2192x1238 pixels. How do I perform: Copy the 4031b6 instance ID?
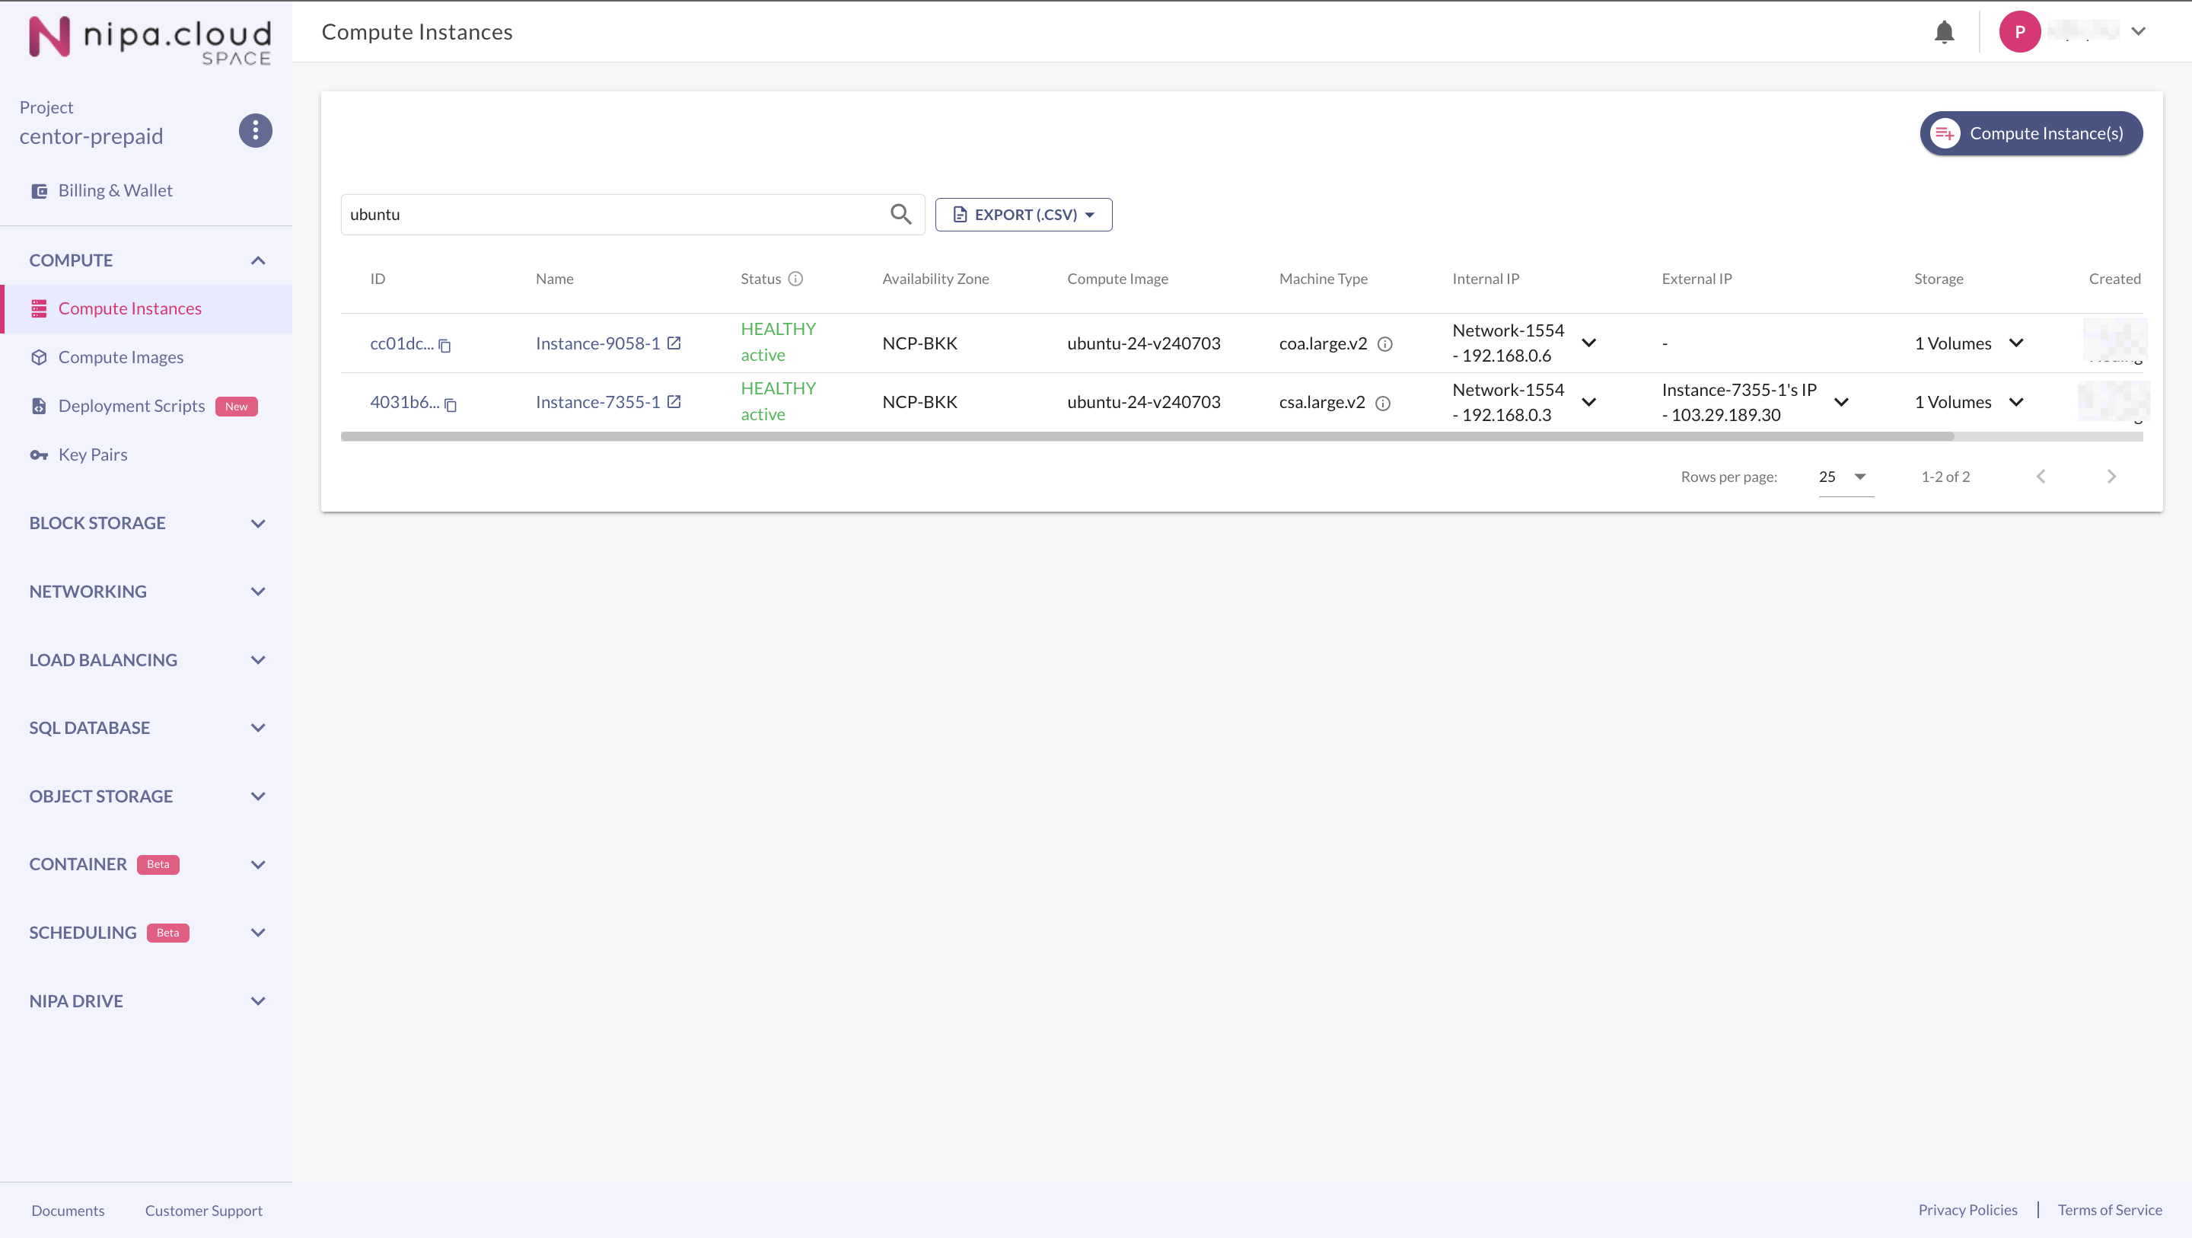[x=450, y=405]
